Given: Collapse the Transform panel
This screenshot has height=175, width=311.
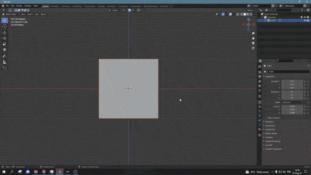Looking at the screenshot, I should point(270,77).
